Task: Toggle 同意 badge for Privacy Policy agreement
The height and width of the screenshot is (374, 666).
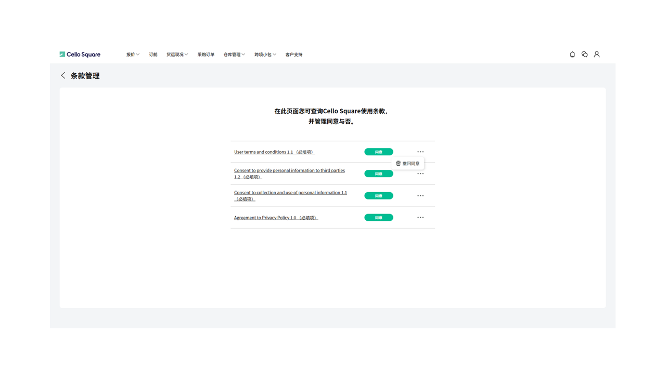Action: (x=378, y=218)
